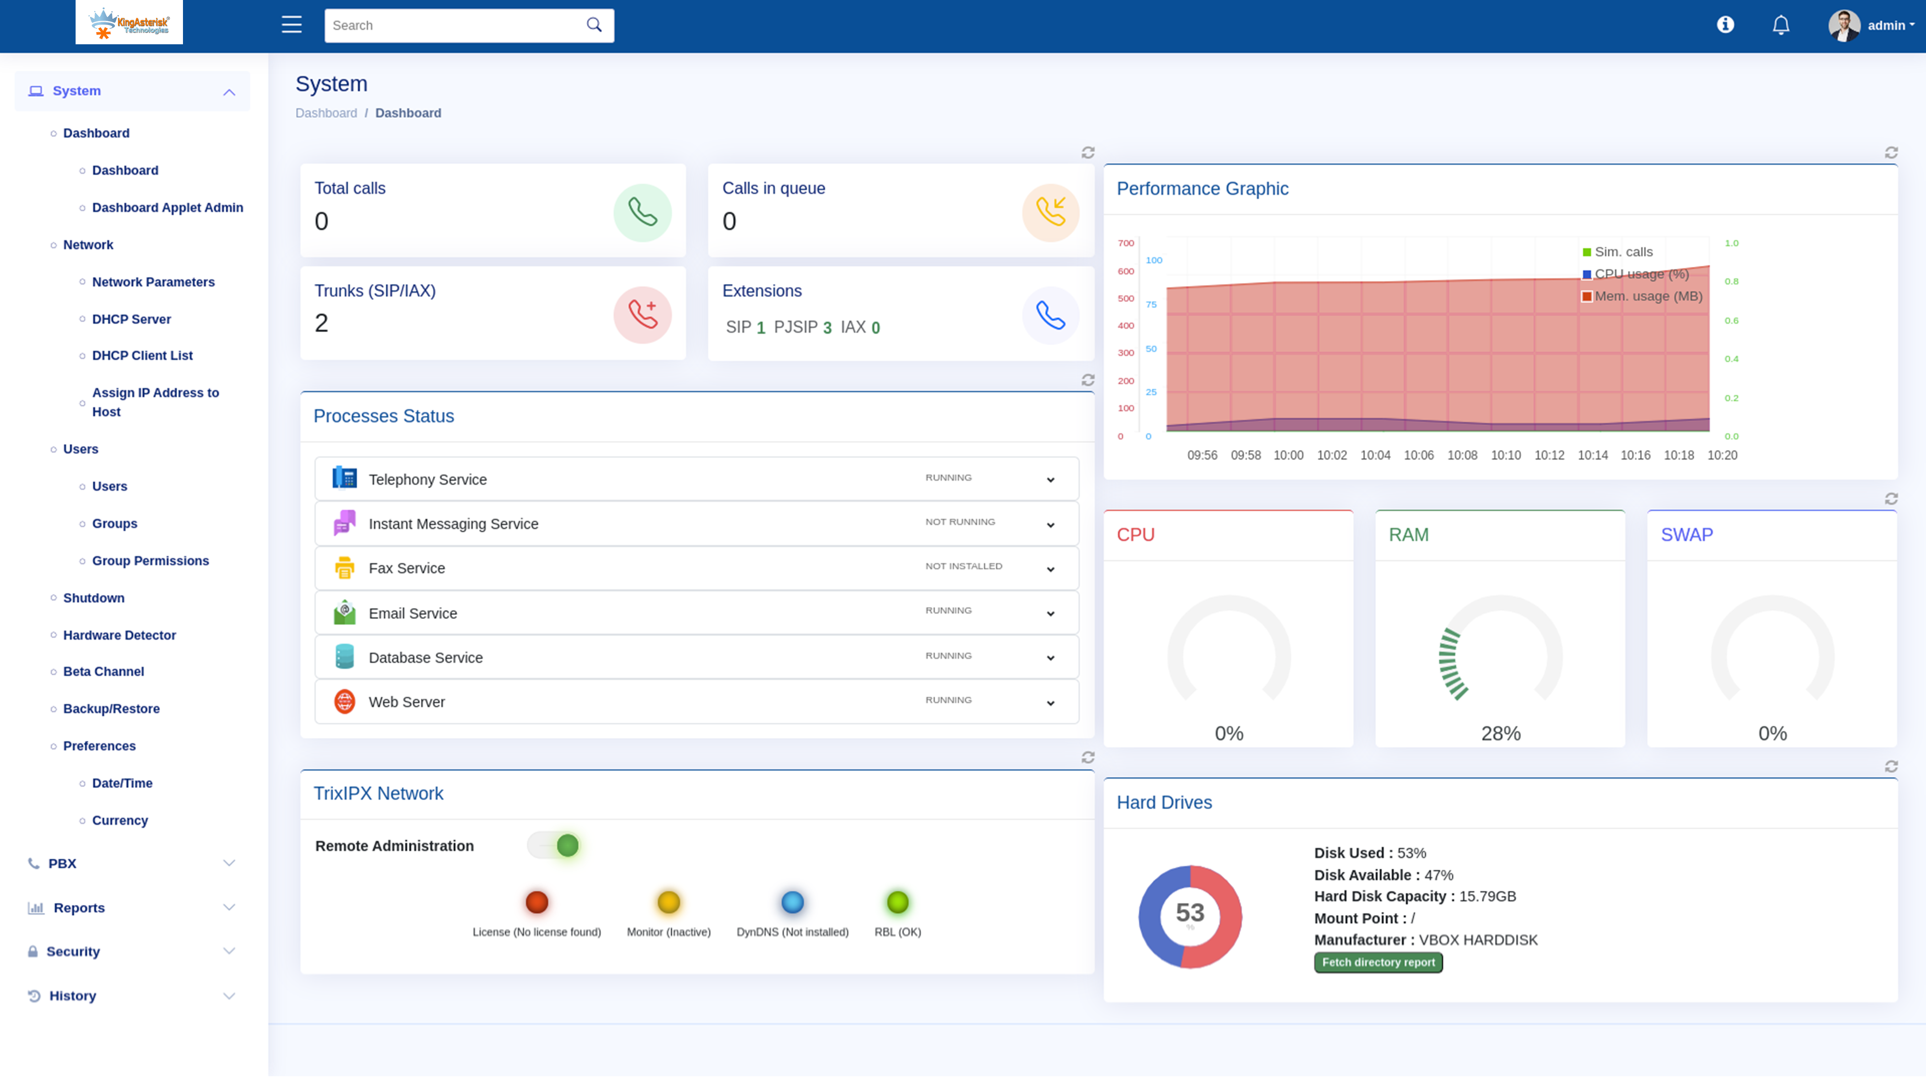Screen dimensions: 1926x1083
Task: Click the Fetch directory report button
Action: tap(1377, 963)
